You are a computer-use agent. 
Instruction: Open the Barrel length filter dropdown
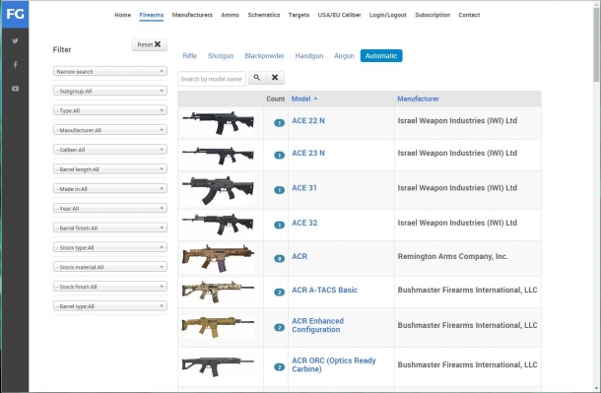[x=110, y=169]
